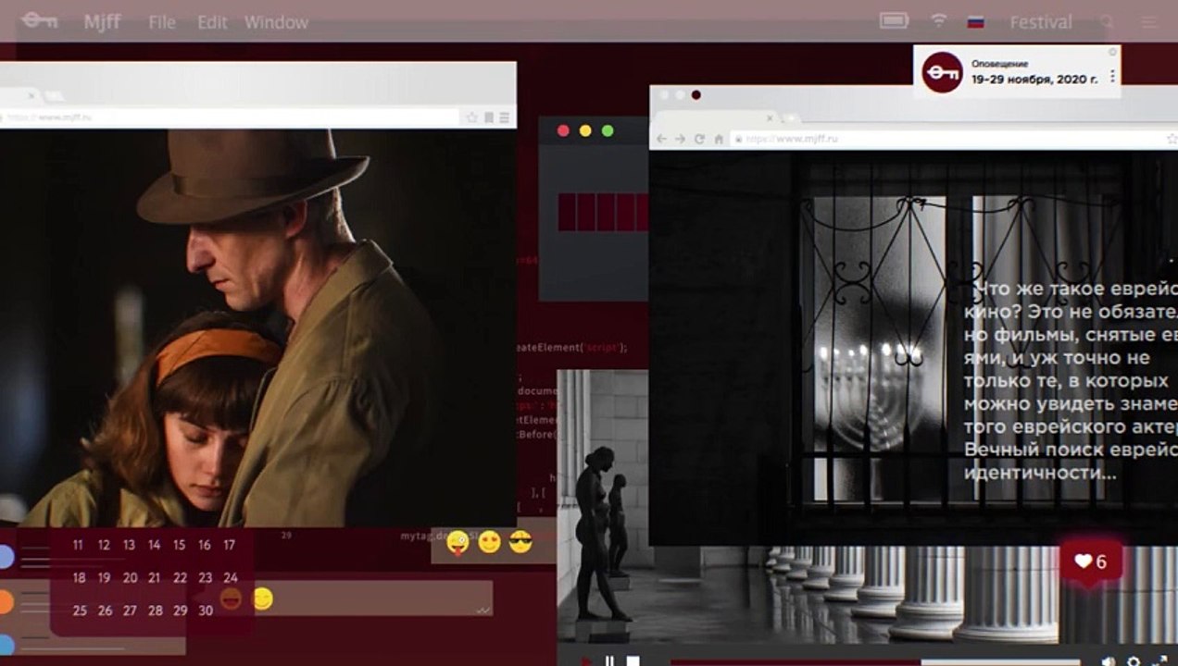
Task: Click the yellow button on the dark window
Action: (585, 130)
